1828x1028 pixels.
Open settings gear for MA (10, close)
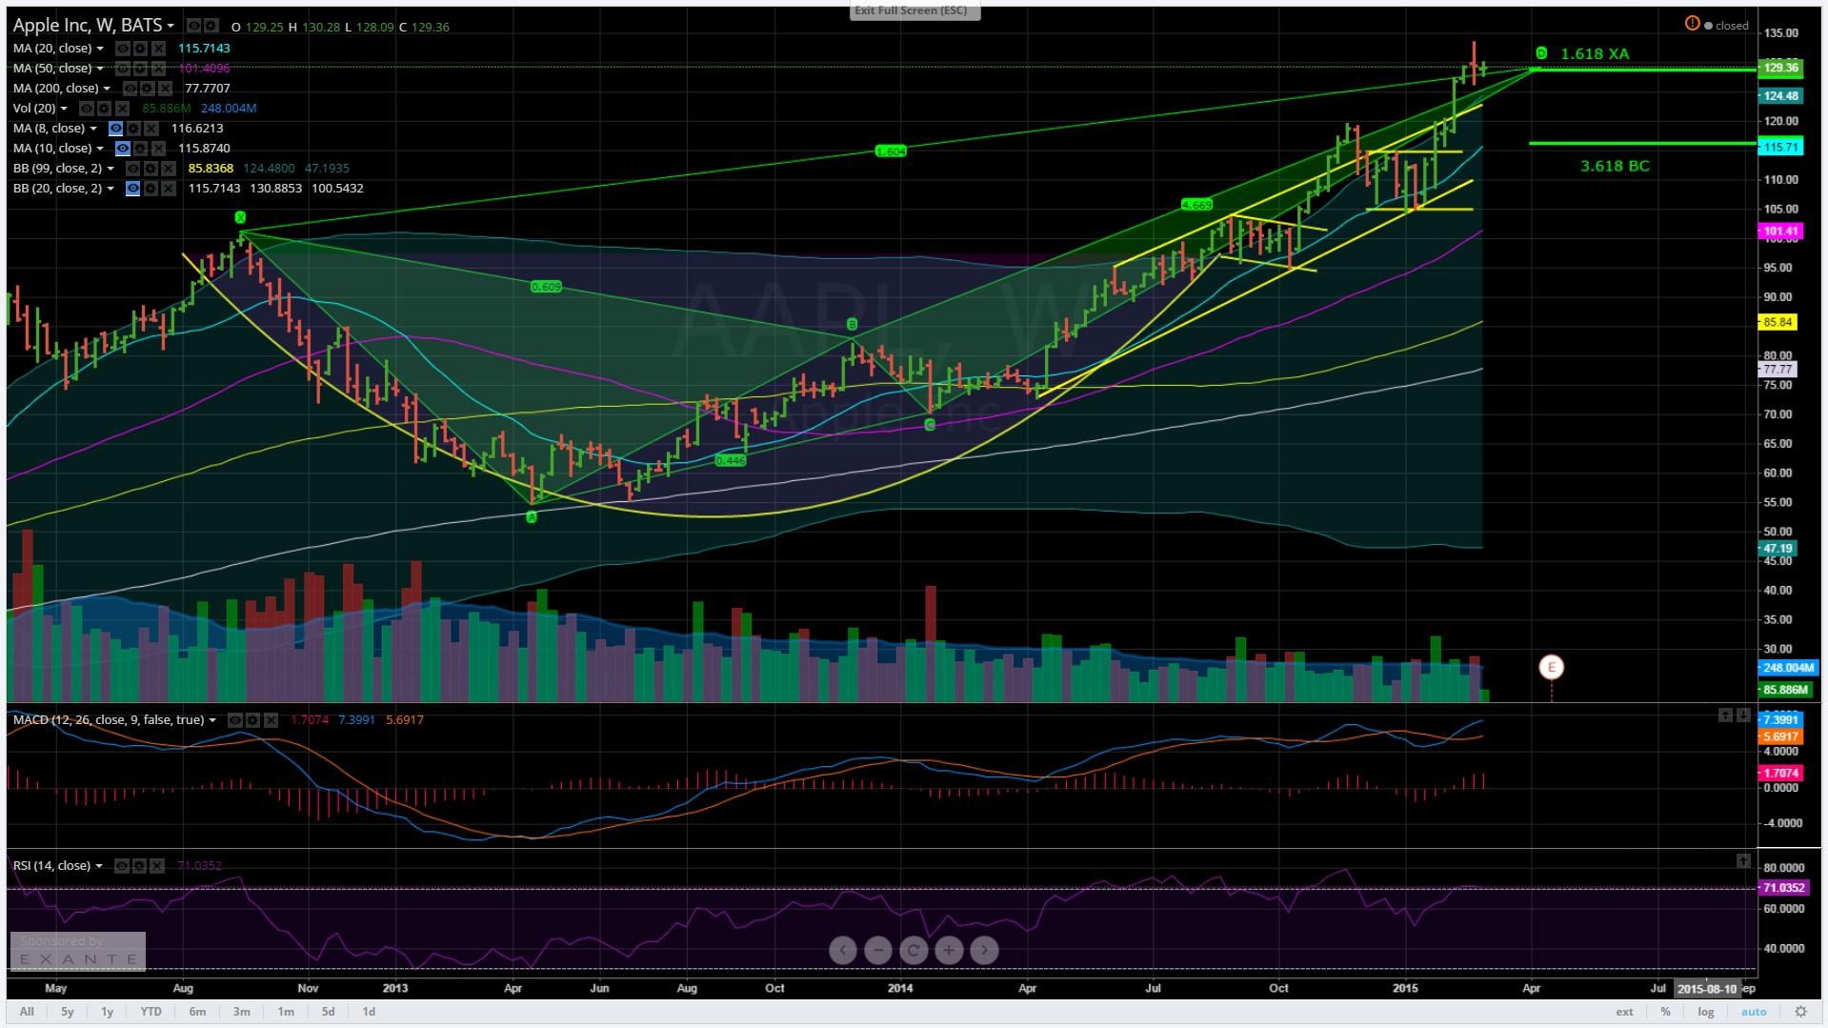tap(140, 149)
